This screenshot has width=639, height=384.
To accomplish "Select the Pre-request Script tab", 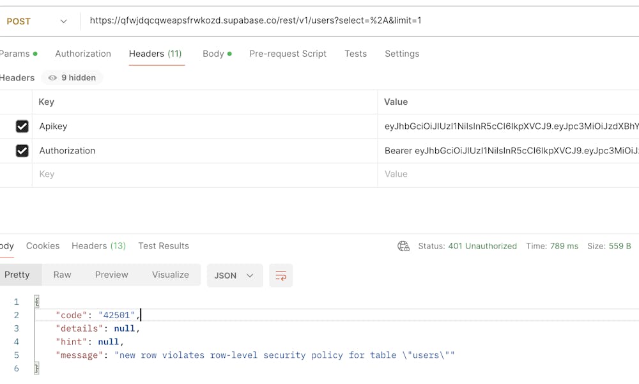I will 288,54.
